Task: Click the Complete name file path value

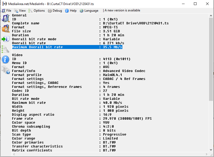Action: pyautogui.click(x=136, y=23)
